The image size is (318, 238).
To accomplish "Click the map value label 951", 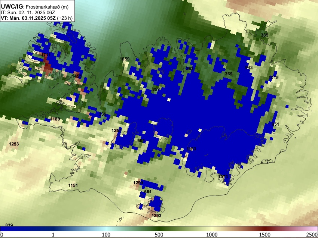I will pyautogui.click(x=275, y=124).
